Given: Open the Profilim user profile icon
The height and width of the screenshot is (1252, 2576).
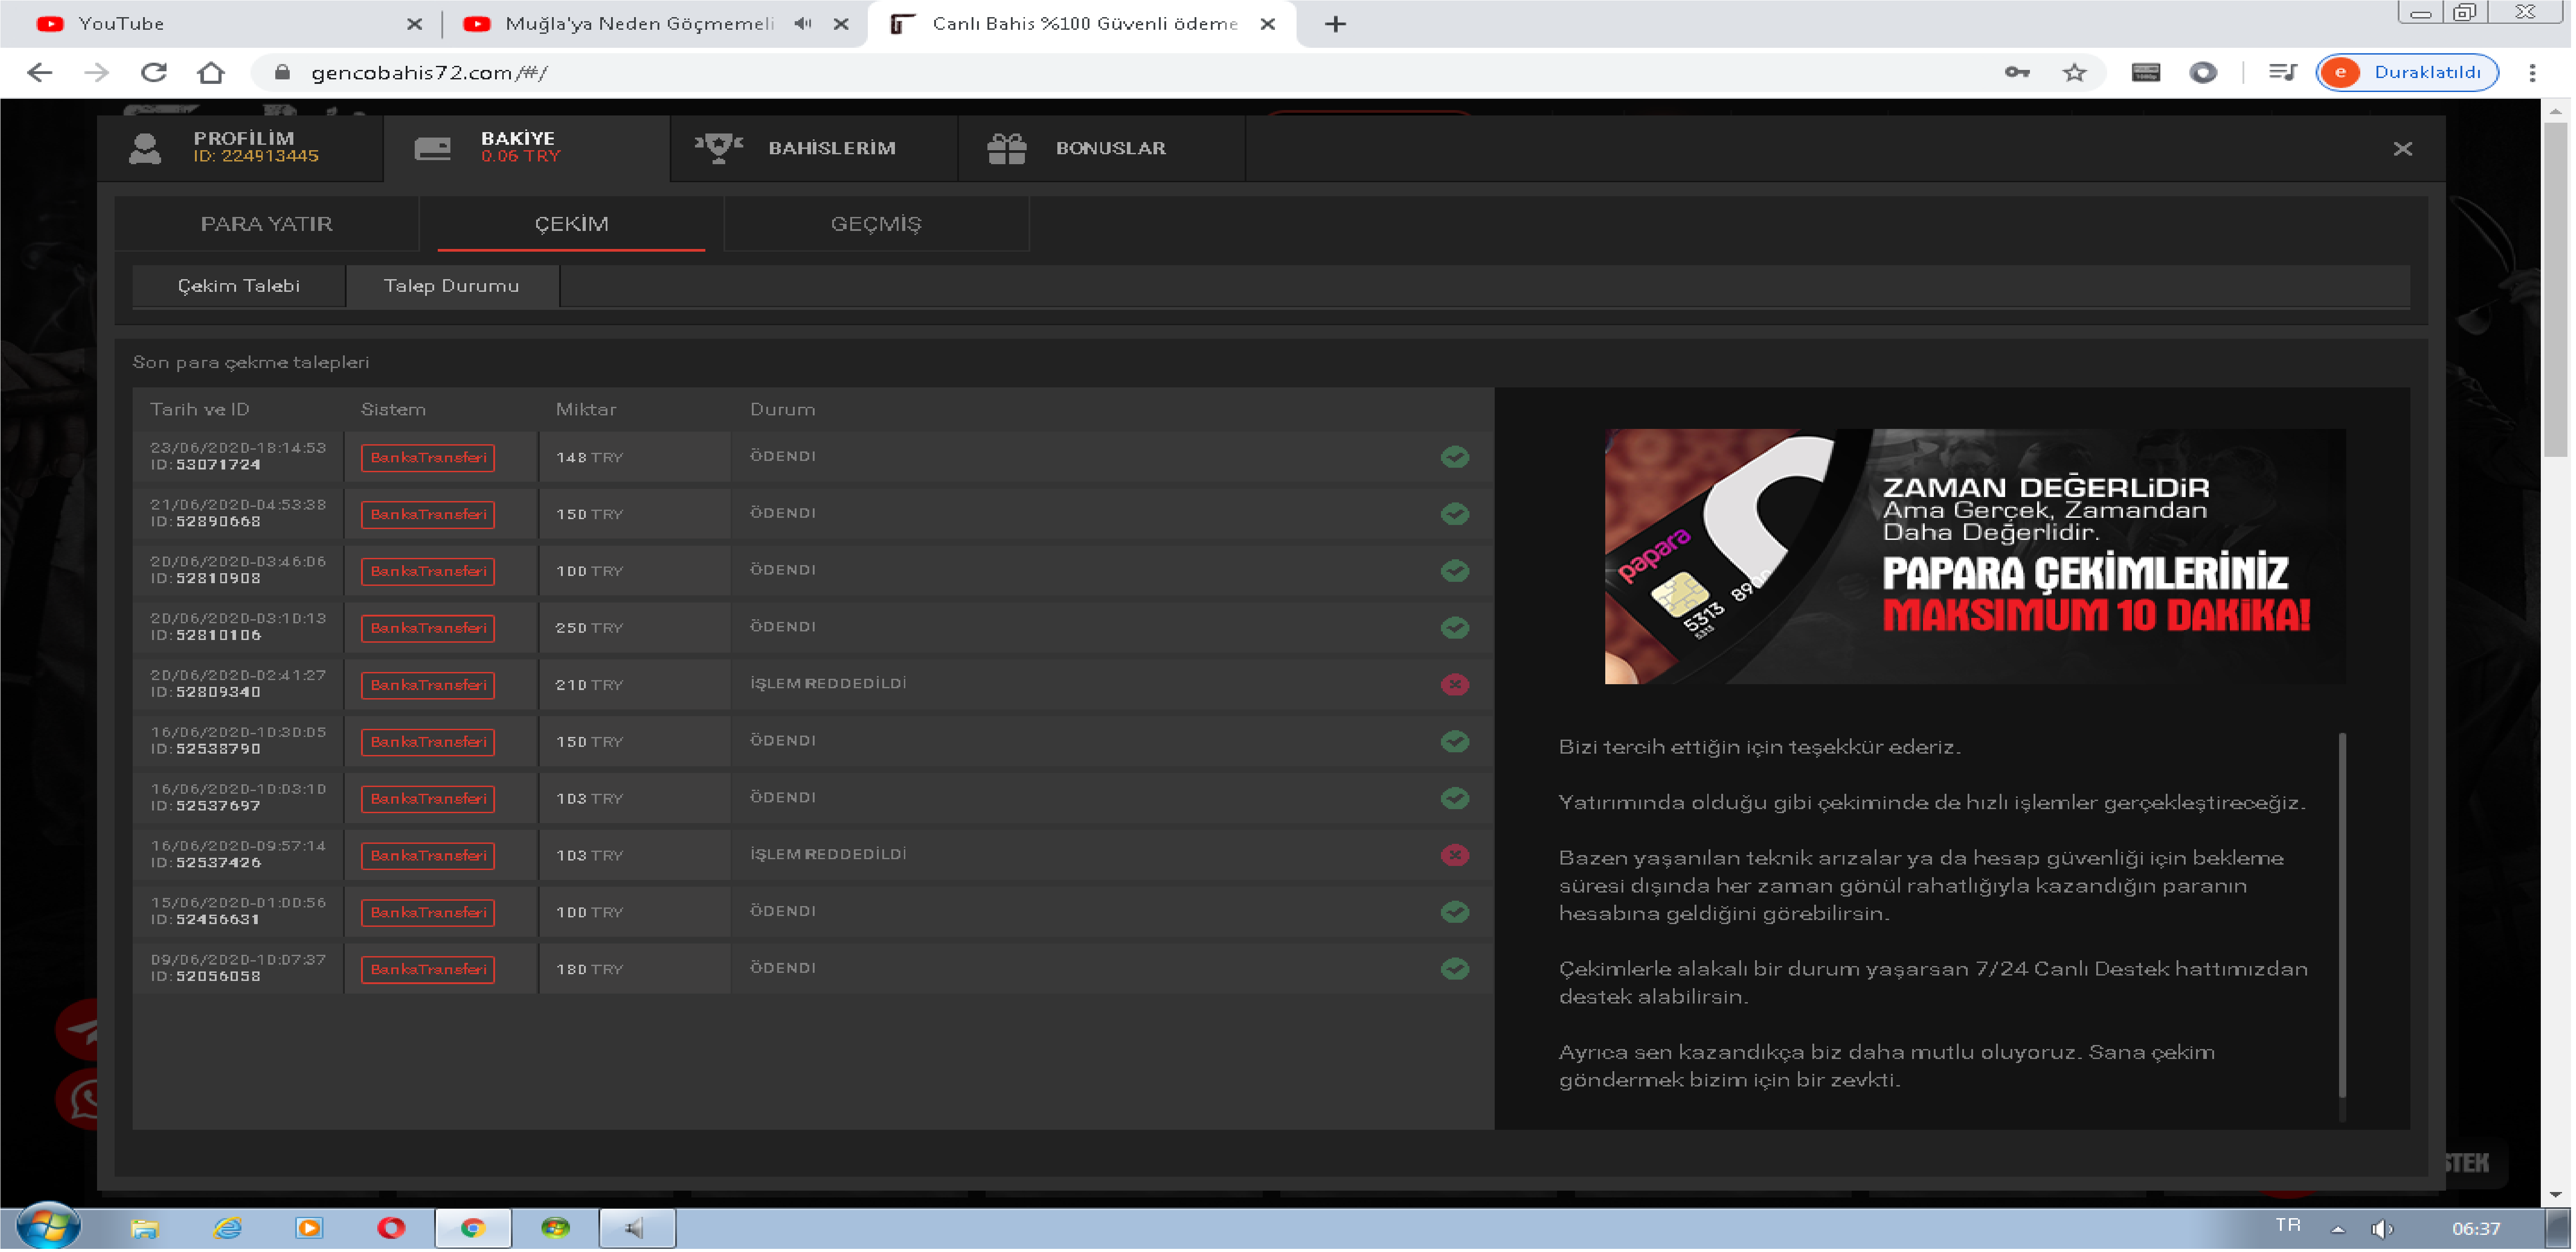Looking at the screenshot, I should click(x=145, y=149).
